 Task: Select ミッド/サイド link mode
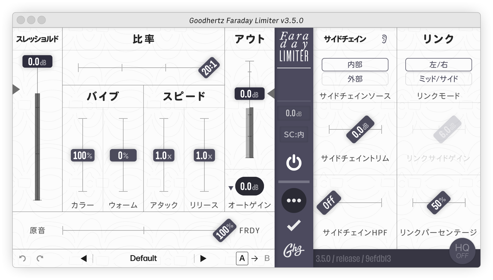(x=439, y=79)
